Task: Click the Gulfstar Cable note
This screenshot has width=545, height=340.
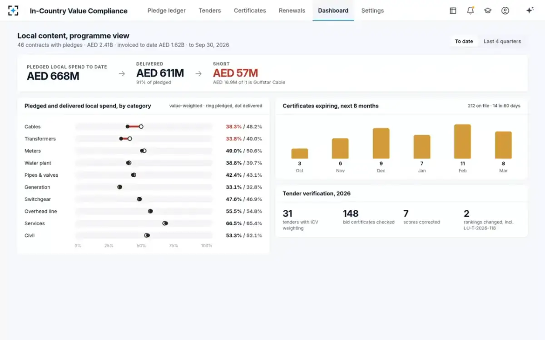Action: point(249,83)
